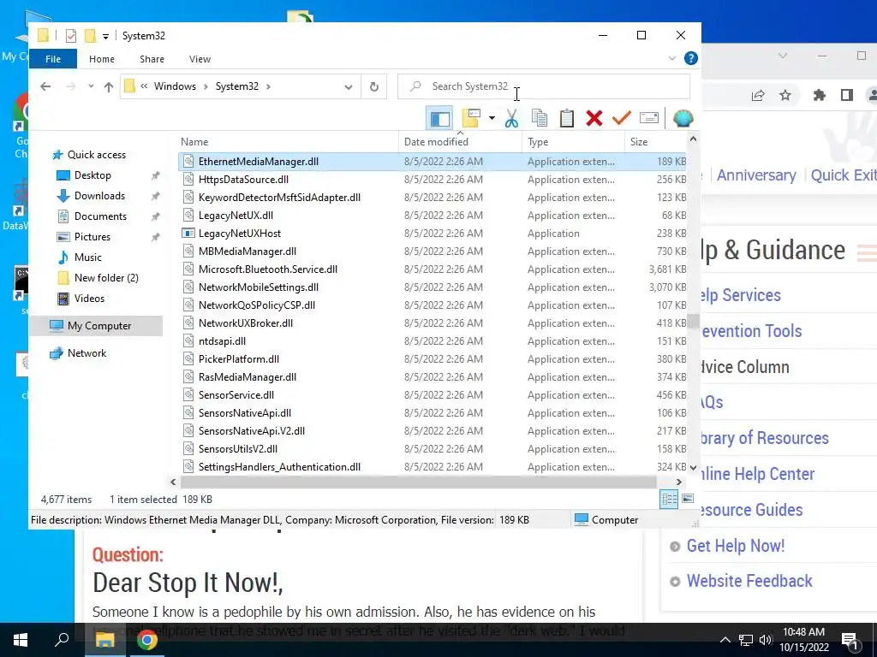The height and width of the screenshot is (657, 877).
Task: Click the vertical scrollbar thumb in file list
Action: 694,322
